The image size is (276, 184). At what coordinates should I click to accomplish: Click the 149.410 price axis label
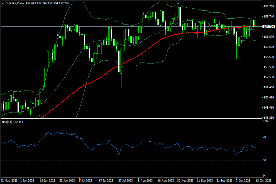click(x=269, y=107)
